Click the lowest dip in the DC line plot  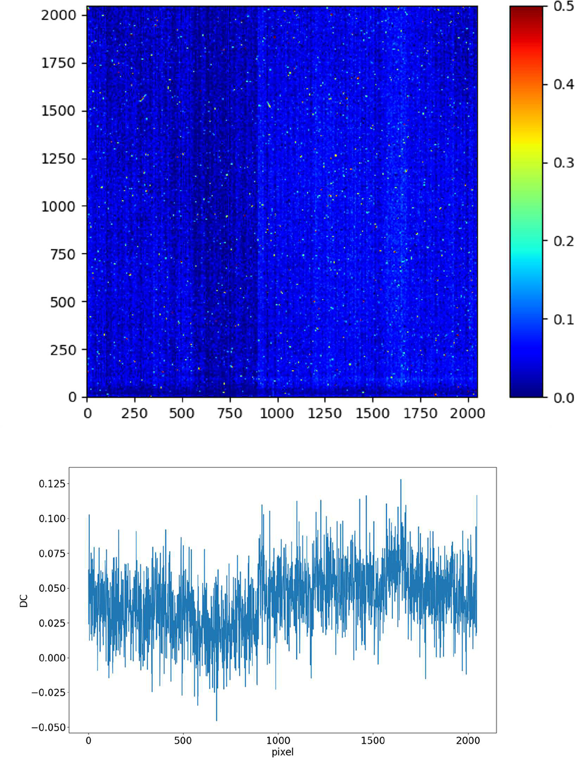point(216,720)
